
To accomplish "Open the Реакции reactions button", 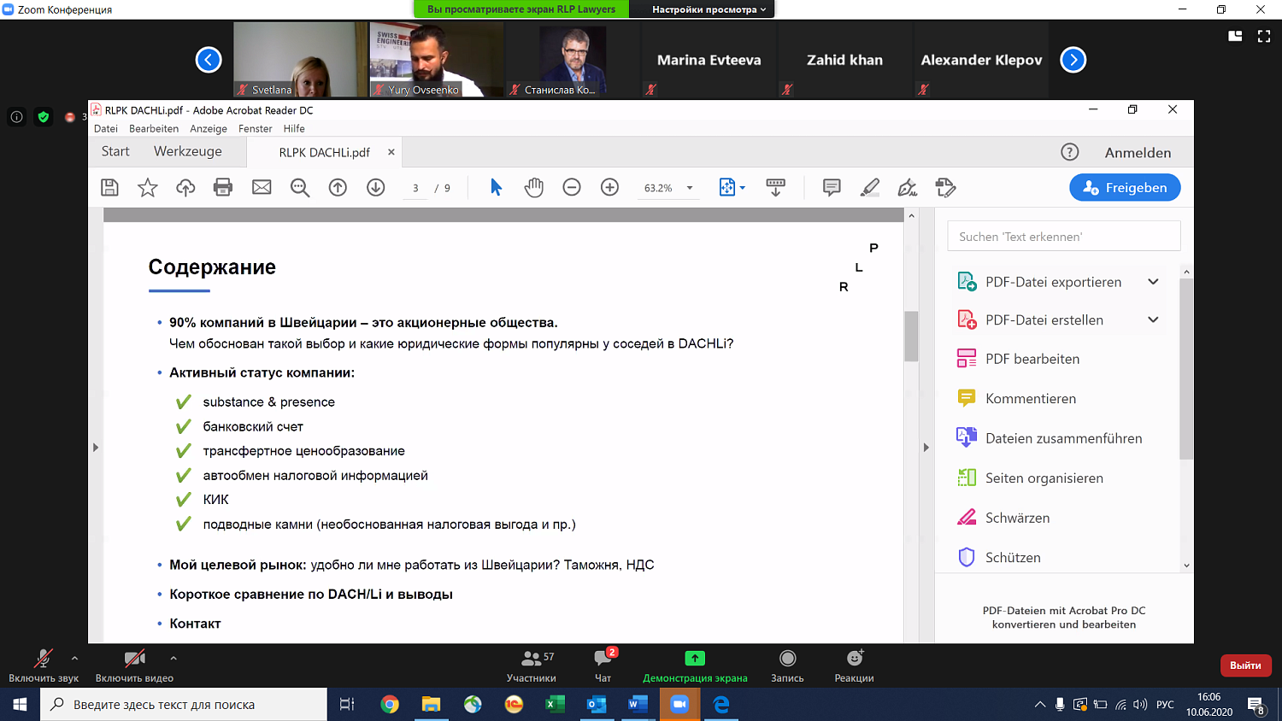I will [x=854, y=665].
